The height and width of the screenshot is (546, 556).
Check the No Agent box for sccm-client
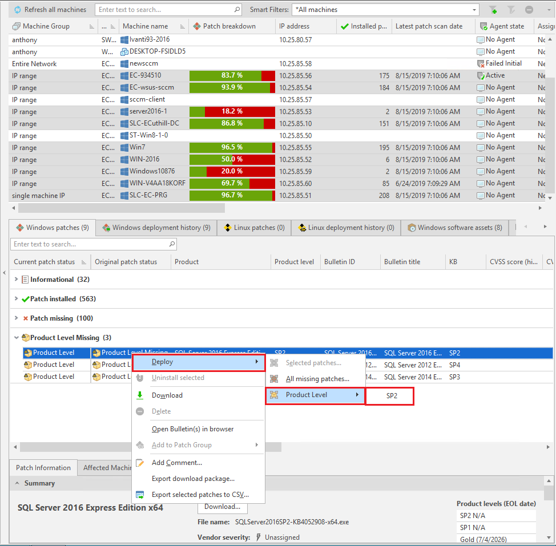[480, 99]
